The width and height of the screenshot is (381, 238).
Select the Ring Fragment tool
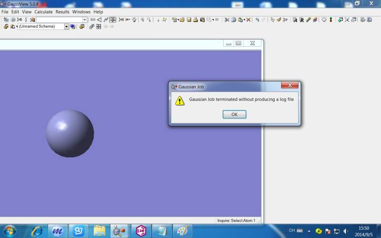coord(13,20)
